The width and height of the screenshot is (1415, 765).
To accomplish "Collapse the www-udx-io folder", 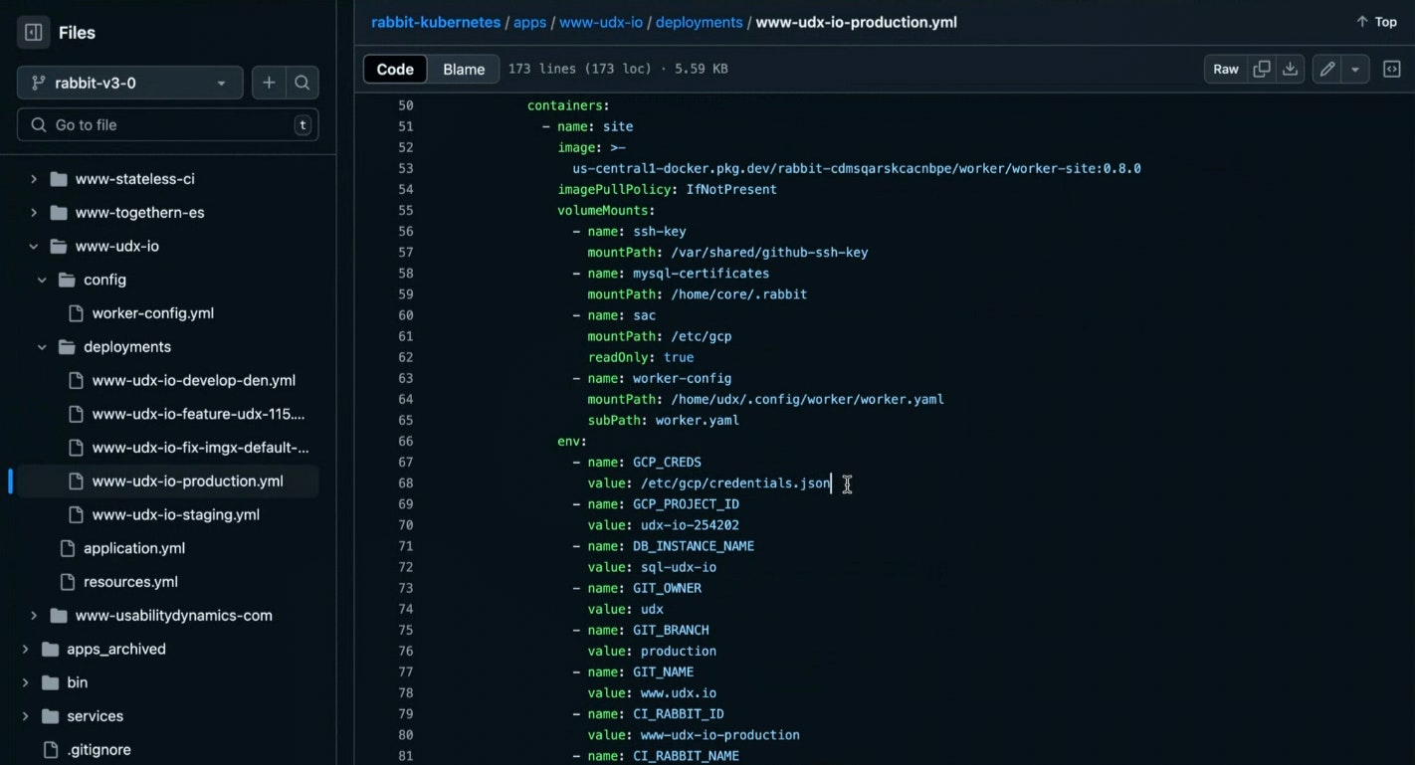I will (34, 247).
